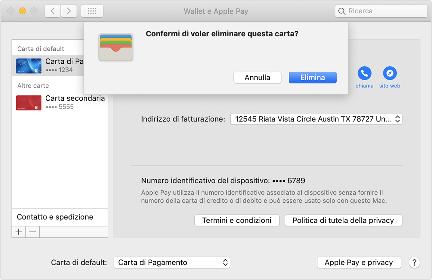Open Carta di default dropdown

[171, 262]
